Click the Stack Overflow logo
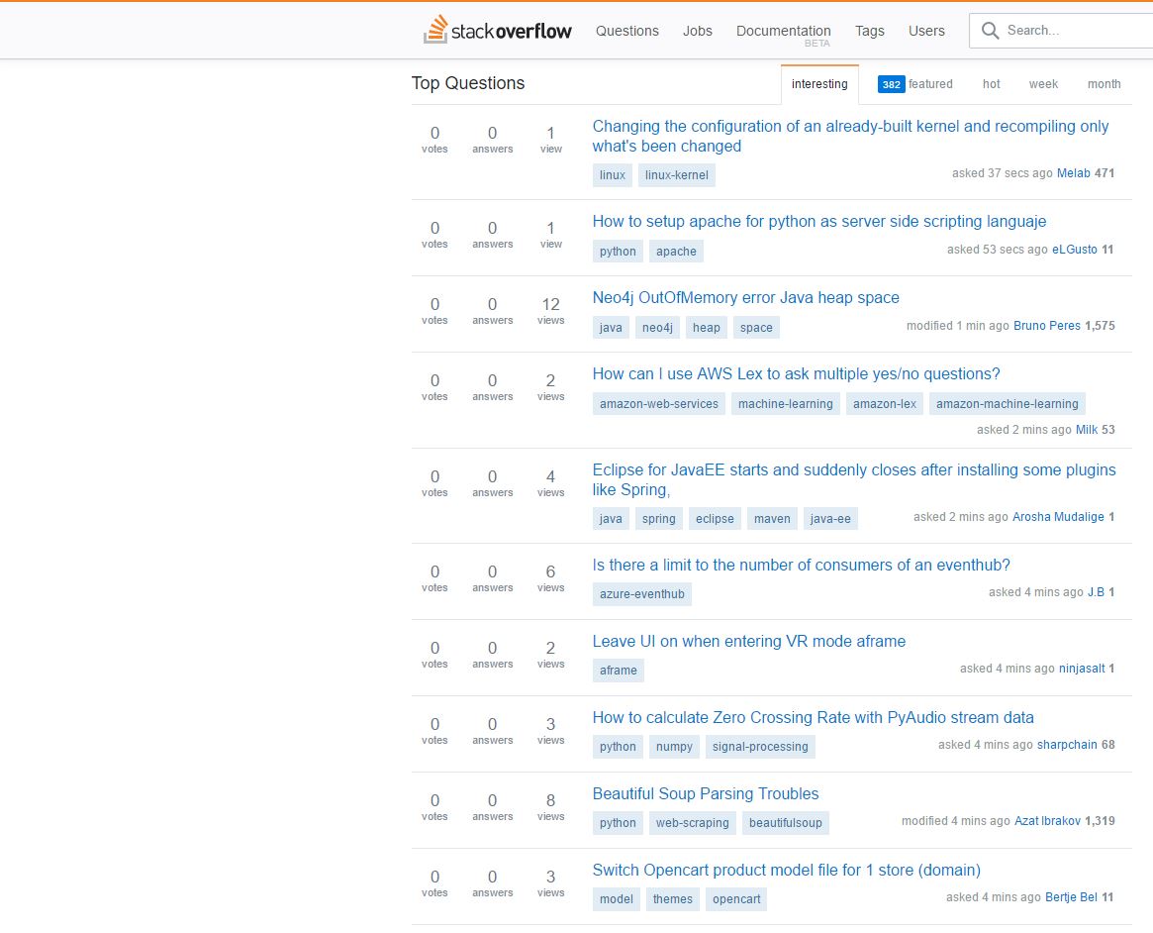The image size is (1153, 933). point(498,31)
